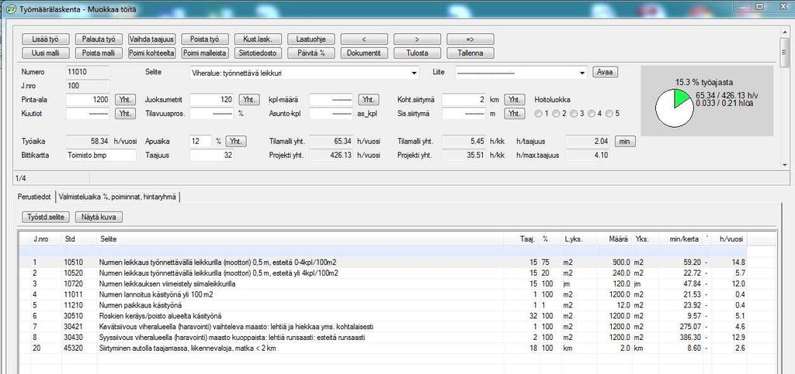Viewport: 795px width, 374px height.
Task: Click the Poista työ button
Action: click(205, 39)
